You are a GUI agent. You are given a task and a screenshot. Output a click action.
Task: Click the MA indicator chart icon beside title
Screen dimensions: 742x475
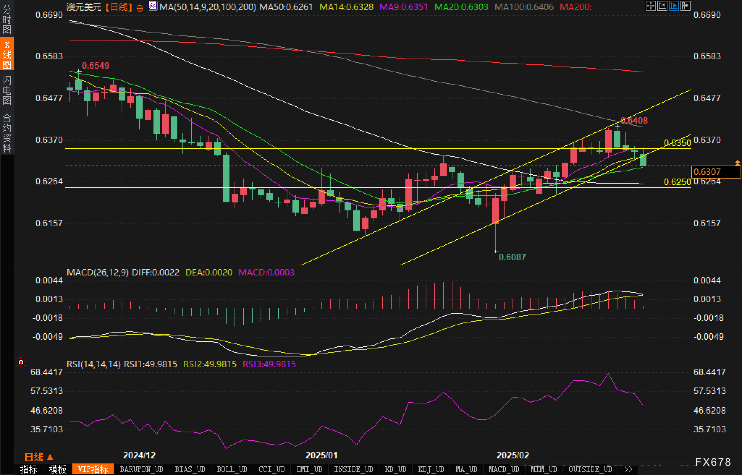point(153,6)
